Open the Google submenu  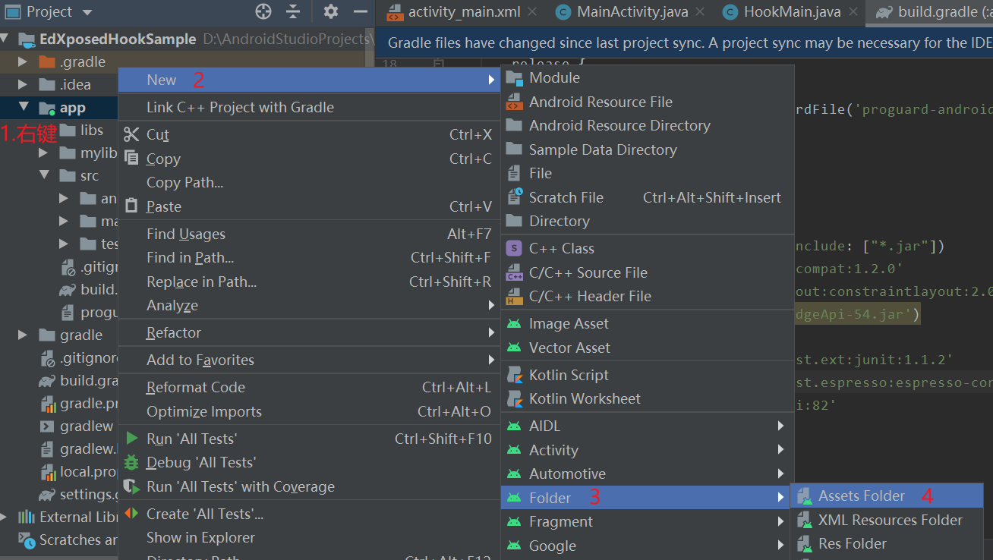coord(648,546)
